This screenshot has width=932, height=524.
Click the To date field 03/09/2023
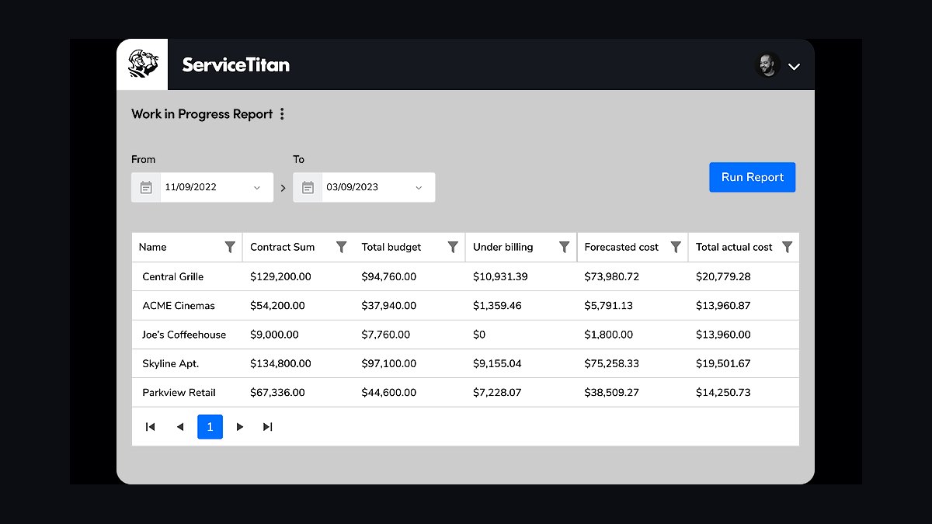point(363,187)
